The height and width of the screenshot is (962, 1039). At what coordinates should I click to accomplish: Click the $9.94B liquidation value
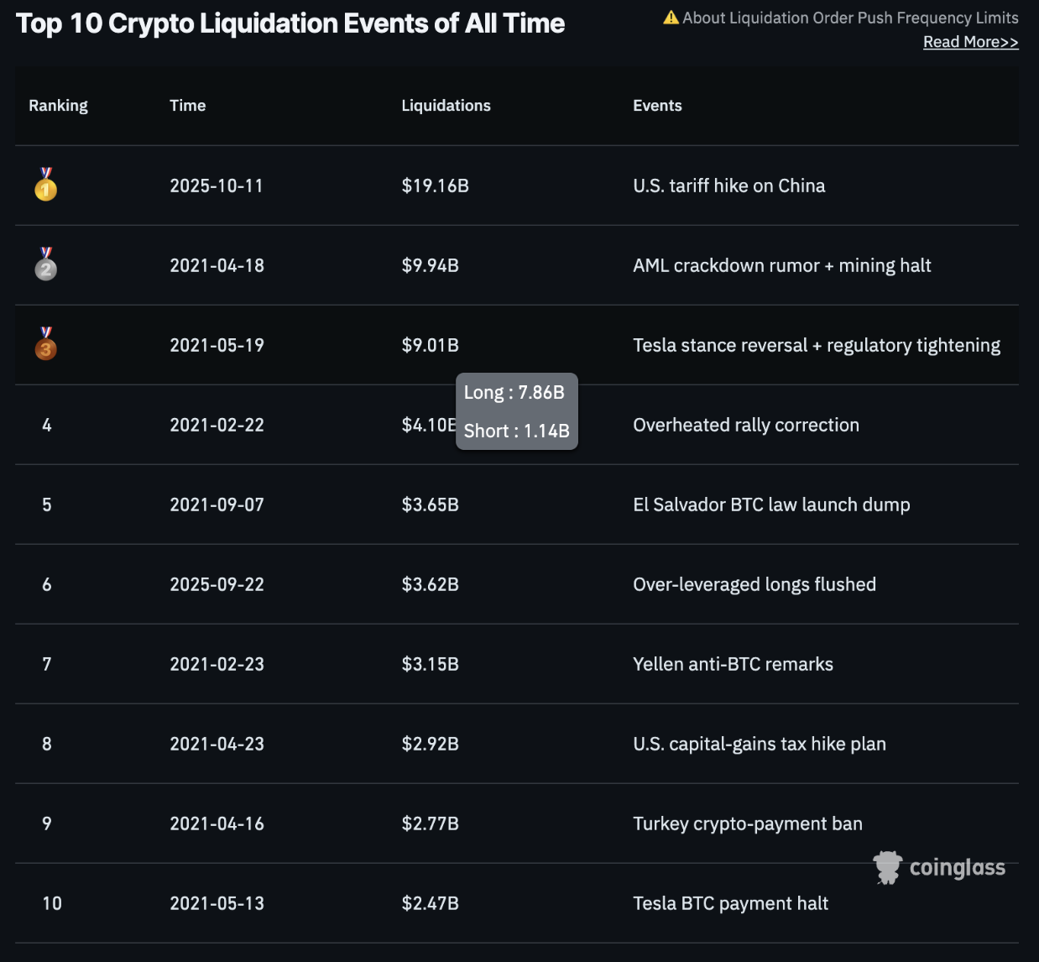tap(430, 265)
